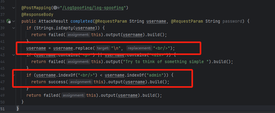Image resolution: width=275 pixels, height=113 pixels.
Task: Click the failed method call on line 49
Action: (51, 95)
